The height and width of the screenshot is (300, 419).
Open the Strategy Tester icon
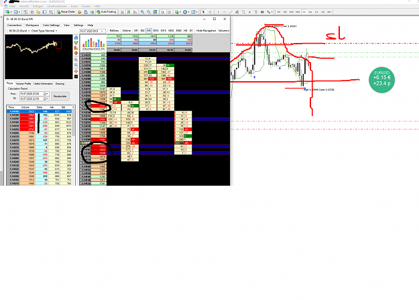[51, 12]
